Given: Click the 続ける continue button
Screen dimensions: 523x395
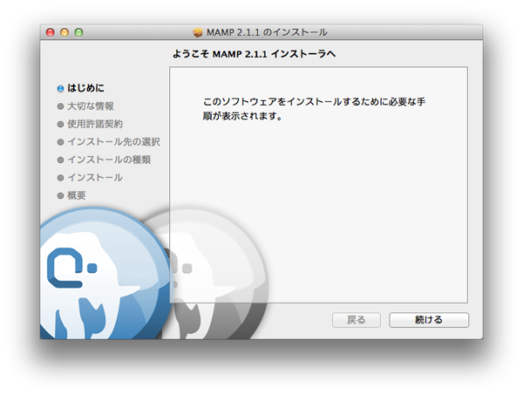Looking at the screenshot, I should click(x=429, y=320).
